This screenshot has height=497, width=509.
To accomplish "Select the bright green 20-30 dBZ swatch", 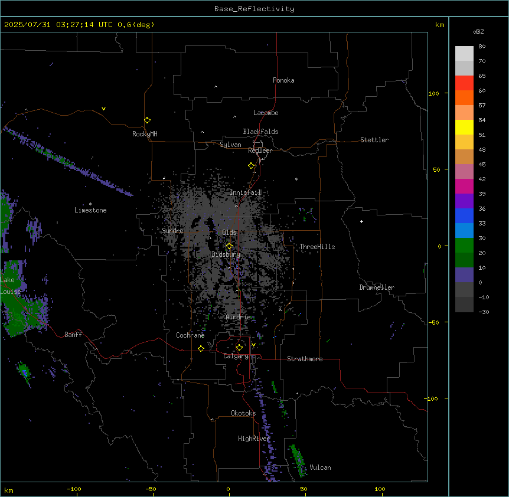I will [464, 246].
